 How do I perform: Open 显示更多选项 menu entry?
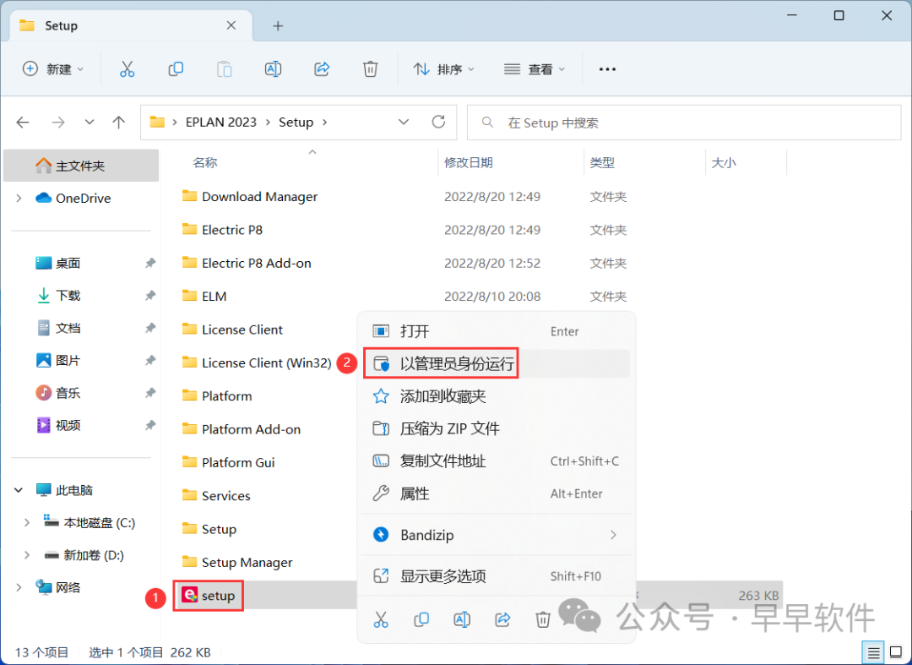[x=442, y=576]
